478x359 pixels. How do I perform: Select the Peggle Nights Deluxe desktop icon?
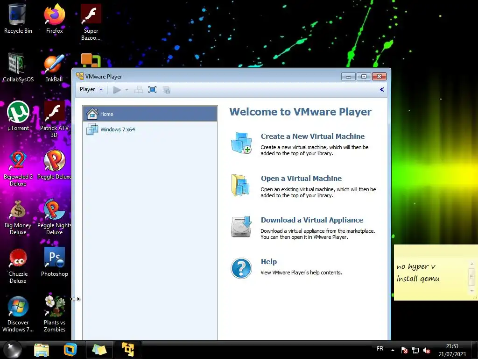[54, 217]
